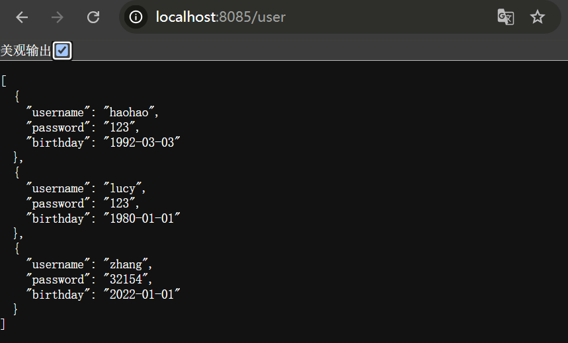Click the last object's closing curly brace
This screenshot has height=343, width=568.
click(x=16, y=309)
